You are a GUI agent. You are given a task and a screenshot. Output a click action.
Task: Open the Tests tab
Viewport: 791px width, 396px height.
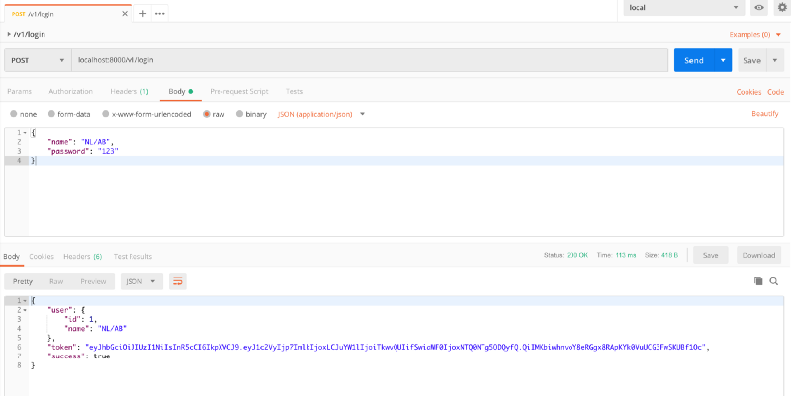(294, 91)
